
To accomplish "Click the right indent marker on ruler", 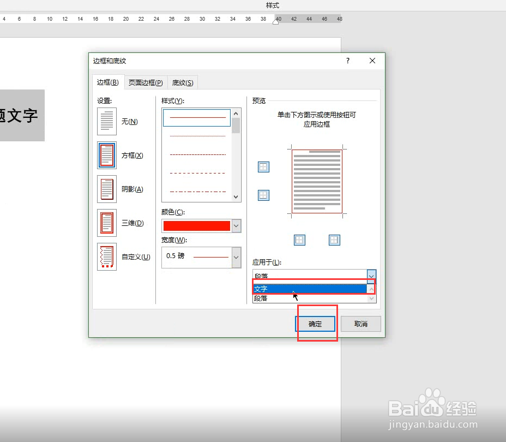I will pos(275,21).
